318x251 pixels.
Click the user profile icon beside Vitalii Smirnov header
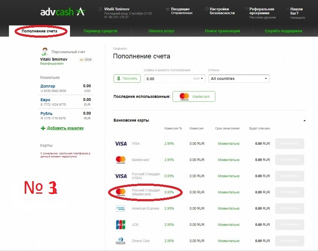[x=101, y=9]
